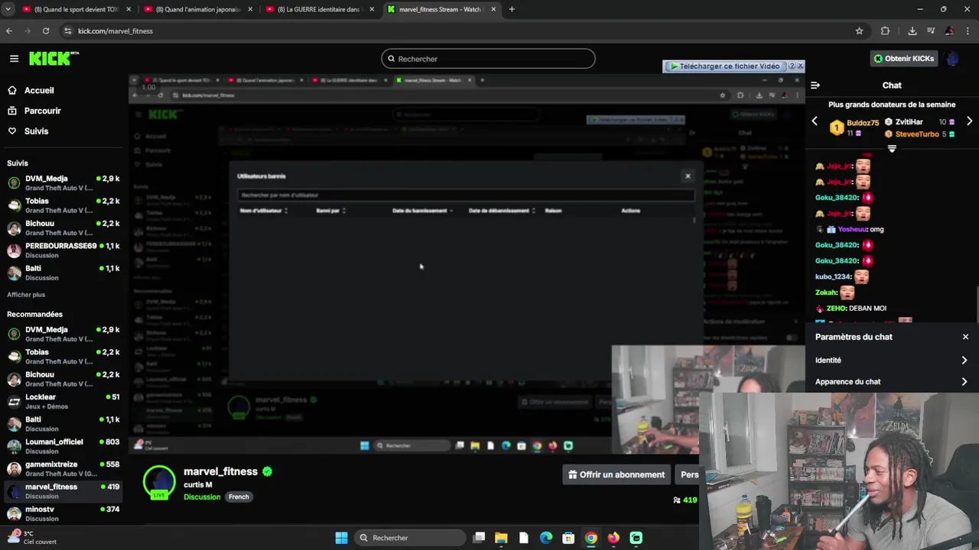Screen dimensions: 979x550
Task: Switch to first YouTube tab 'Quand le sport devient'
Action: (76, 9)
